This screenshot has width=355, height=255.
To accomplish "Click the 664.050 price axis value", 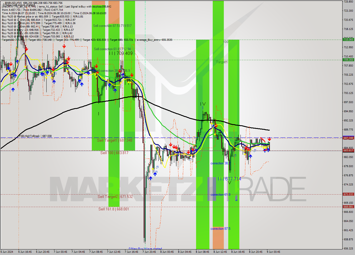I will (348, 221).
